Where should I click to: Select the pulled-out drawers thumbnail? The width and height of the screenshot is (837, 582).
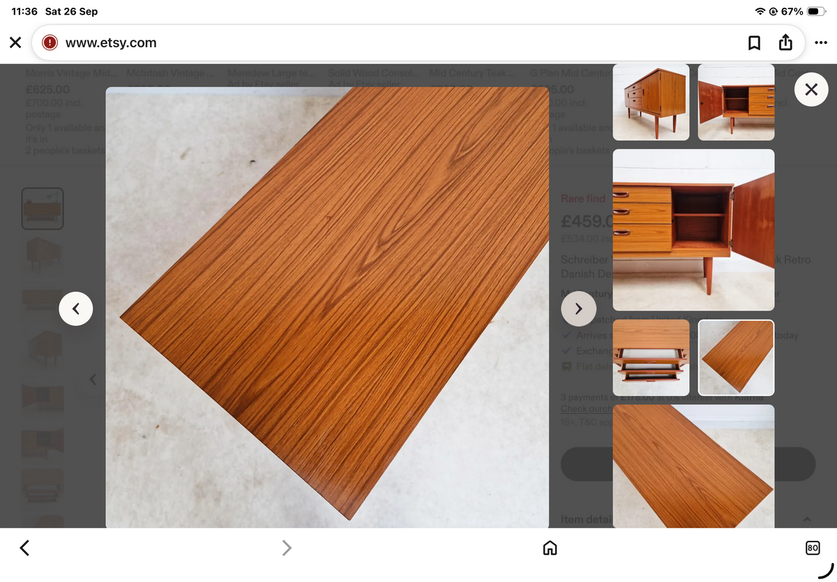pyautogui.click(x=651, y=357)
